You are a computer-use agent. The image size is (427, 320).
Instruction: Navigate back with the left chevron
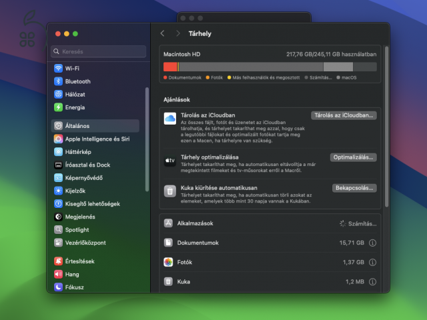pos(163,33)
